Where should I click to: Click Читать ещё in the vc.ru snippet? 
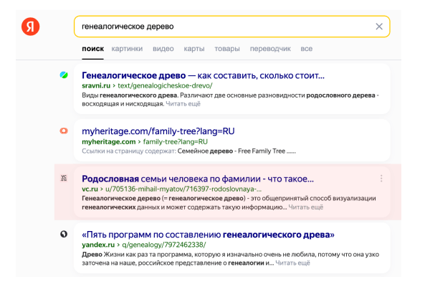pos(306,207)
